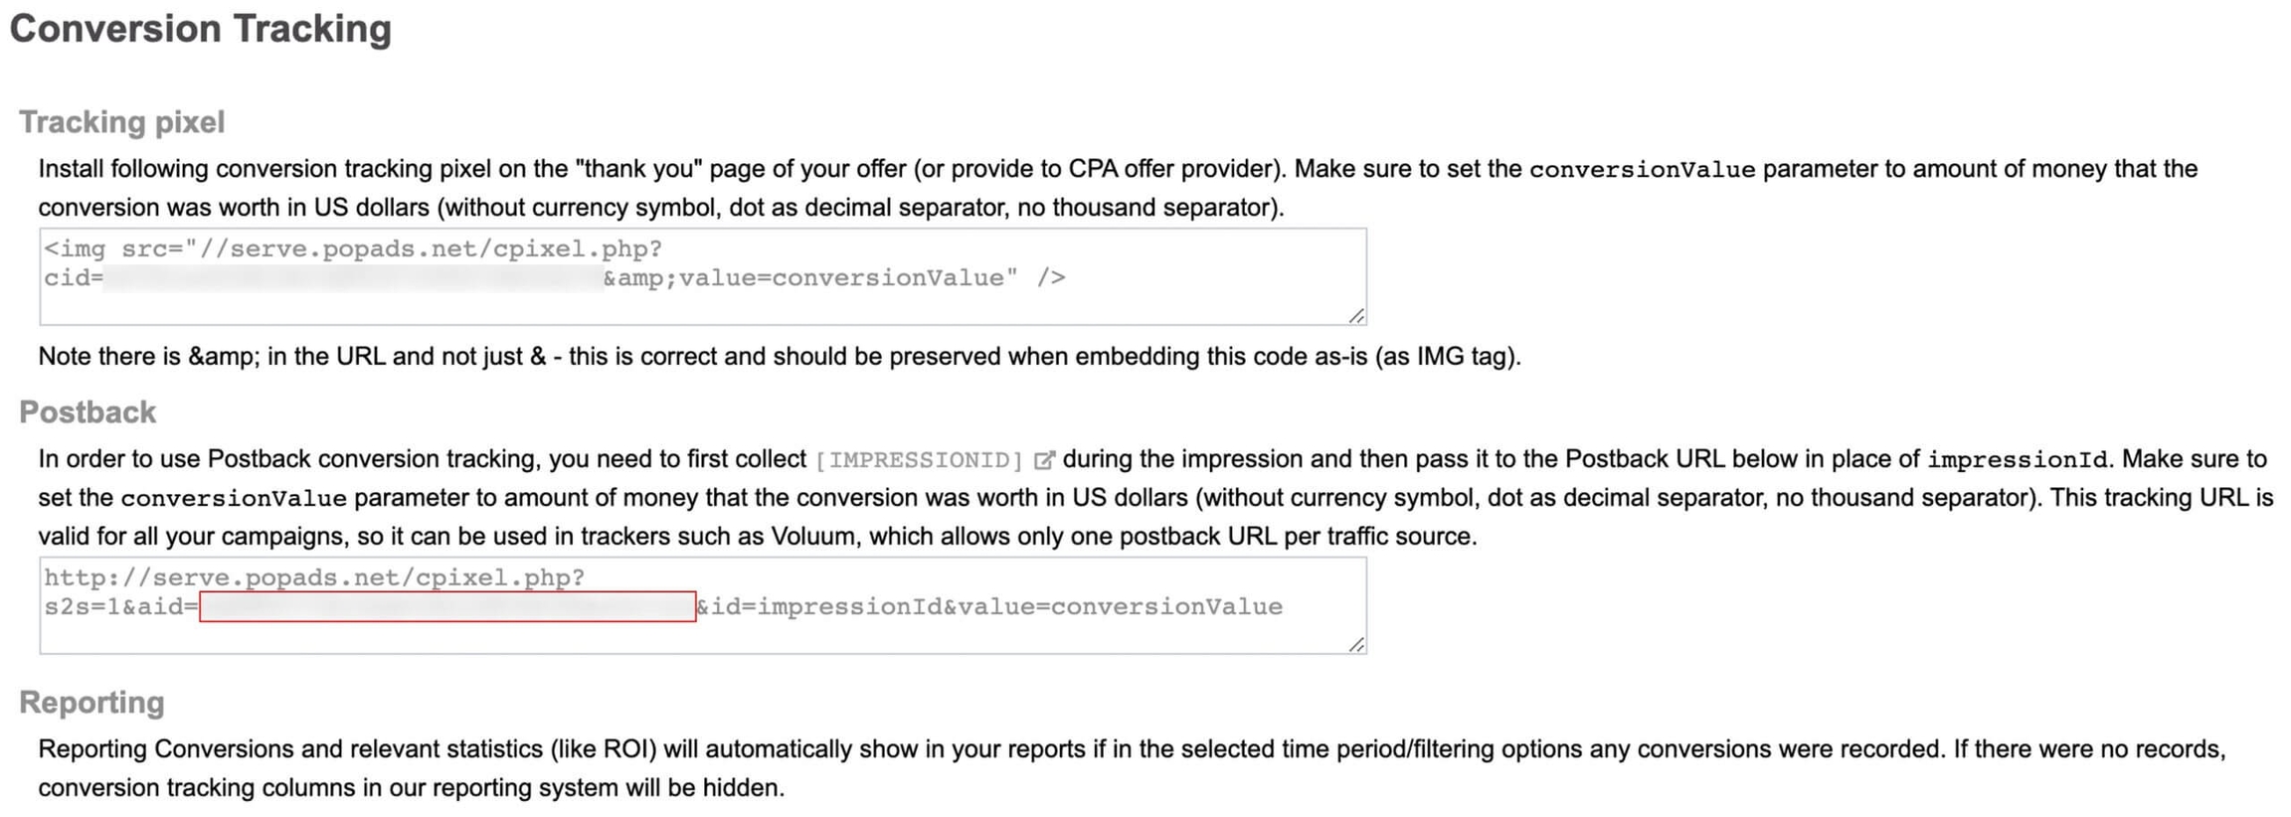Click the impressionId code word in Postback description
Image resolution: width=2291 pixels, height=817 pixels.
tap(2017, 460)
